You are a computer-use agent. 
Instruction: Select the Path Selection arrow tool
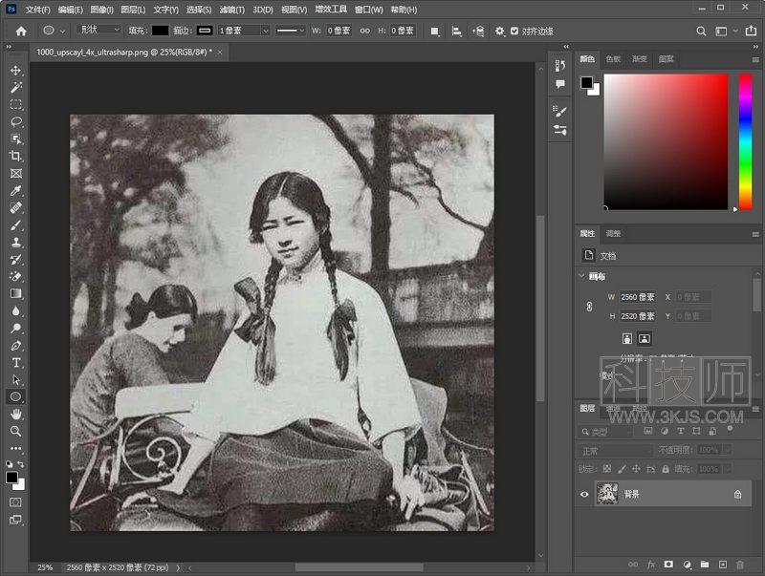tap(15, 379)
